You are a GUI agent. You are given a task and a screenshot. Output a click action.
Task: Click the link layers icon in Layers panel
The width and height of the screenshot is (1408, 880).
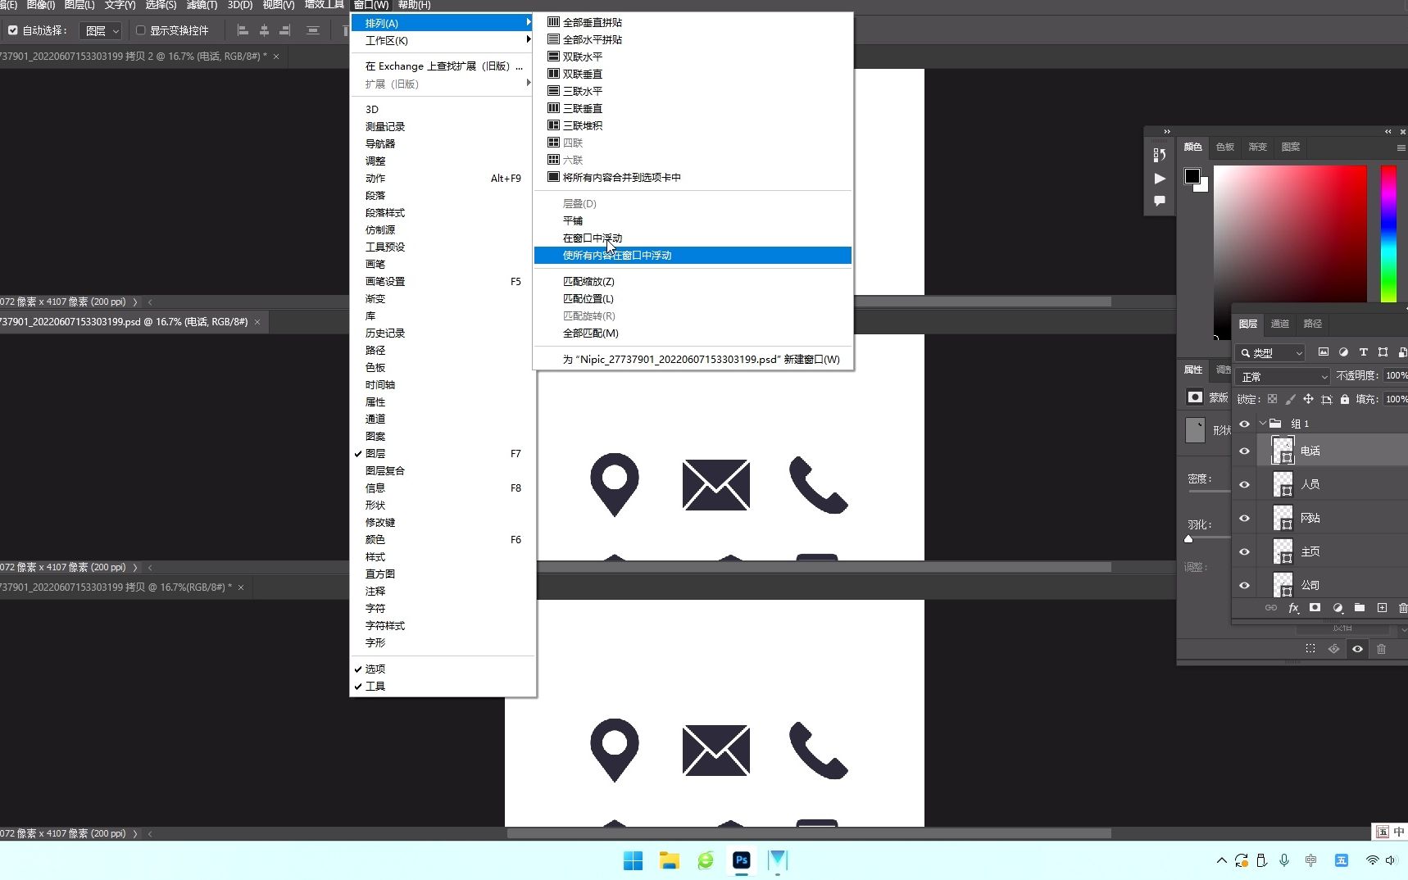[1271, 608]
